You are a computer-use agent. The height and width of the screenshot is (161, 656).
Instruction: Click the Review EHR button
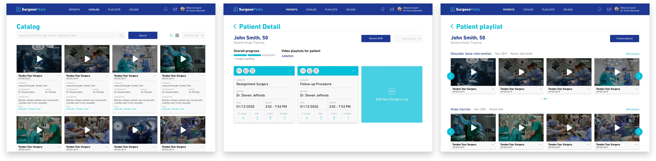click(376, 38)
